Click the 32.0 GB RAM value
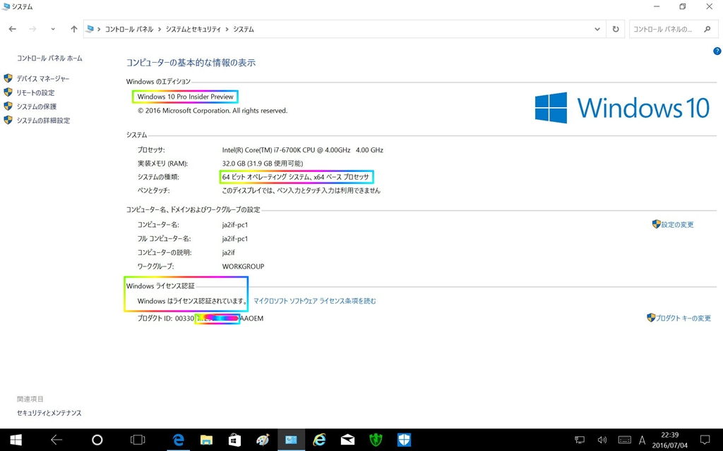The width and height of the screenshot is (723, 451). (263, 163)
